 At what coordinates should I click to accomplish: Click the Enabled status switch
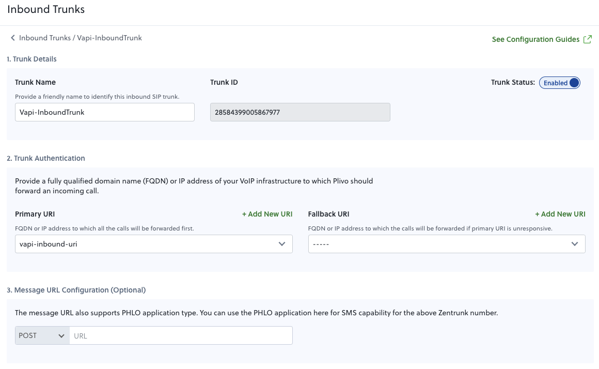(560, 82)
